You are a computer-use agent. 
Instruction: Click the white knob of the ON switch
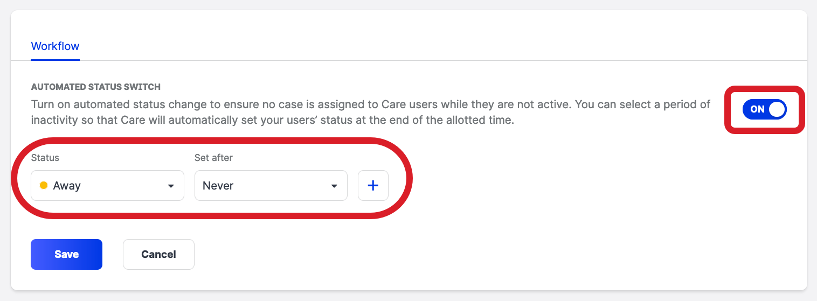pos(777,109)
